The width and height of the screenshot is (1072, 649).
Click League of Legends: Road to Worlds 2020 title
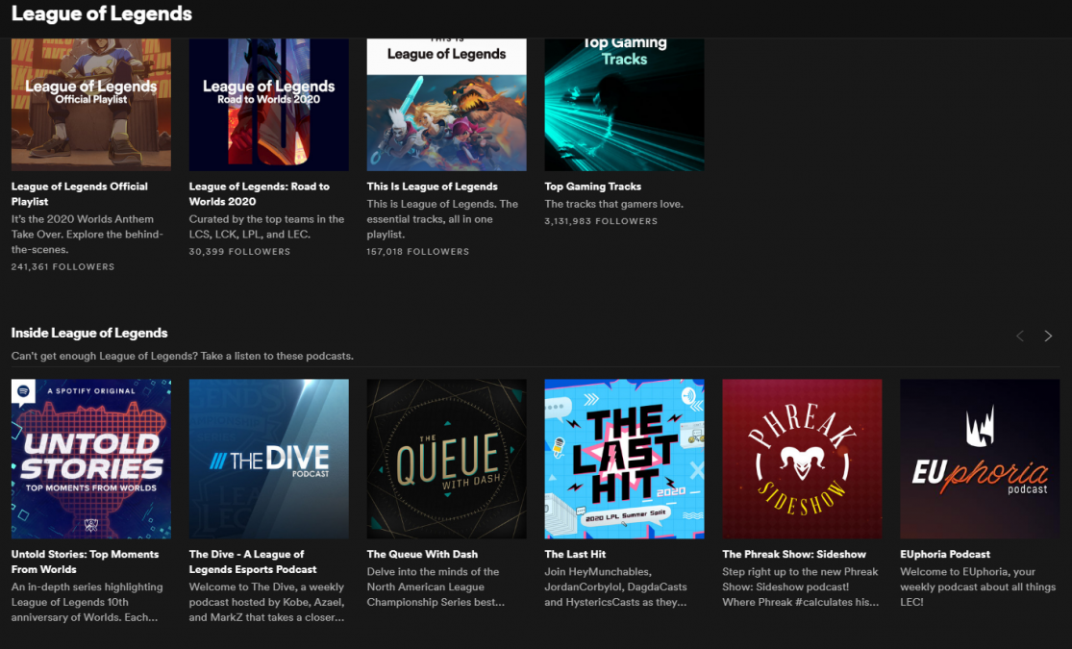pyautogui.click(x=260, y=193)
